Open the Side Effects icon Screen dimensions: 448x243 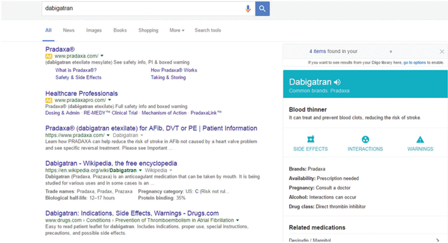pyautogui.click(x=311, y=139)
